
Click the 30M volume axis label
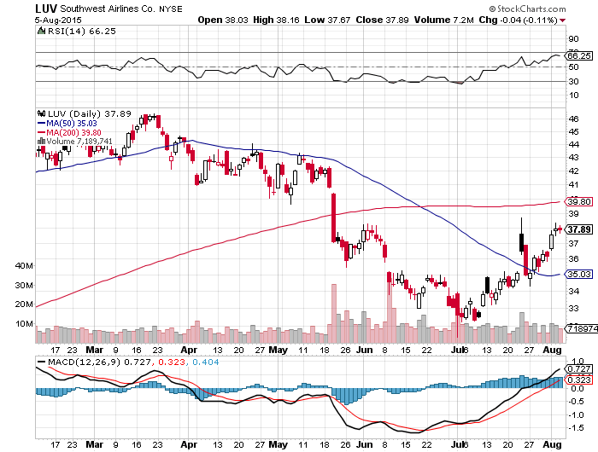pos(24,285)
